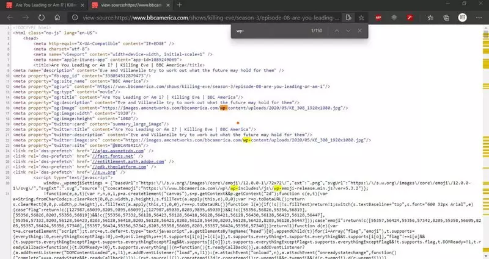Click the og:url content URL text
The width and height of the screenshot is (489, 259).
point(210,87)
